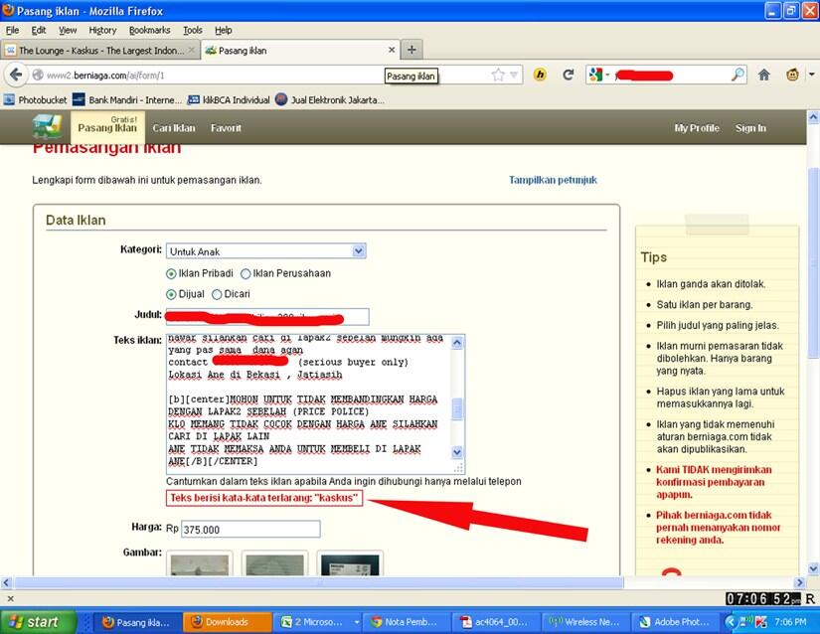Click the berniaga.com site logo
The image size is (820, 634).
47,127
